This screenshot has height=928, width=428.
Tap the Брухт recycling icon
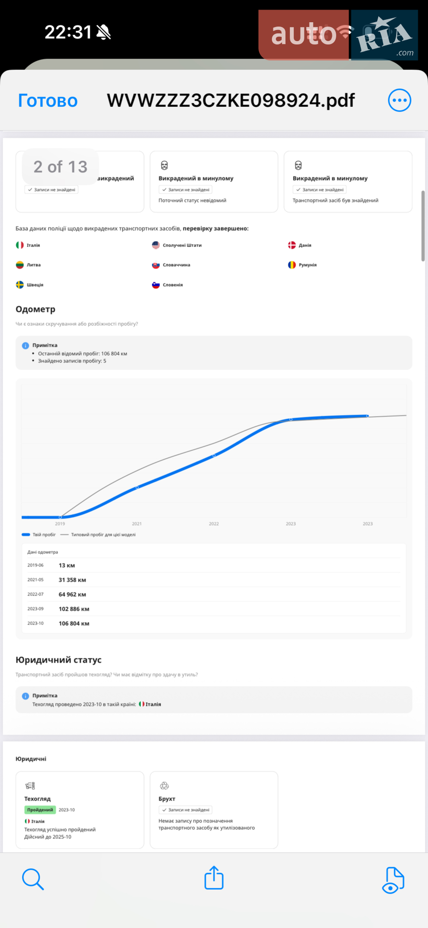[x=164, y=786]
